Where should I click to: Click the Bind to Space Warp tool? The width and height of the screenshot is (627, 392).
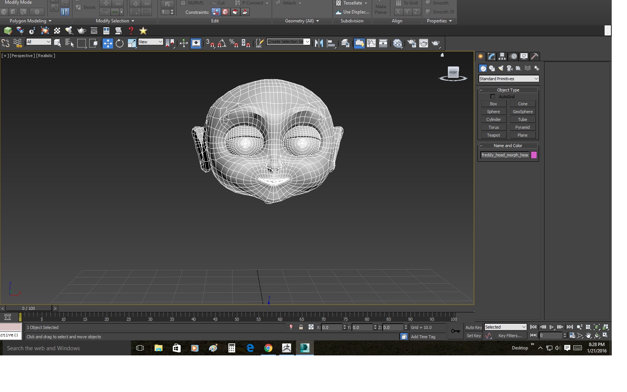point(18,43)
